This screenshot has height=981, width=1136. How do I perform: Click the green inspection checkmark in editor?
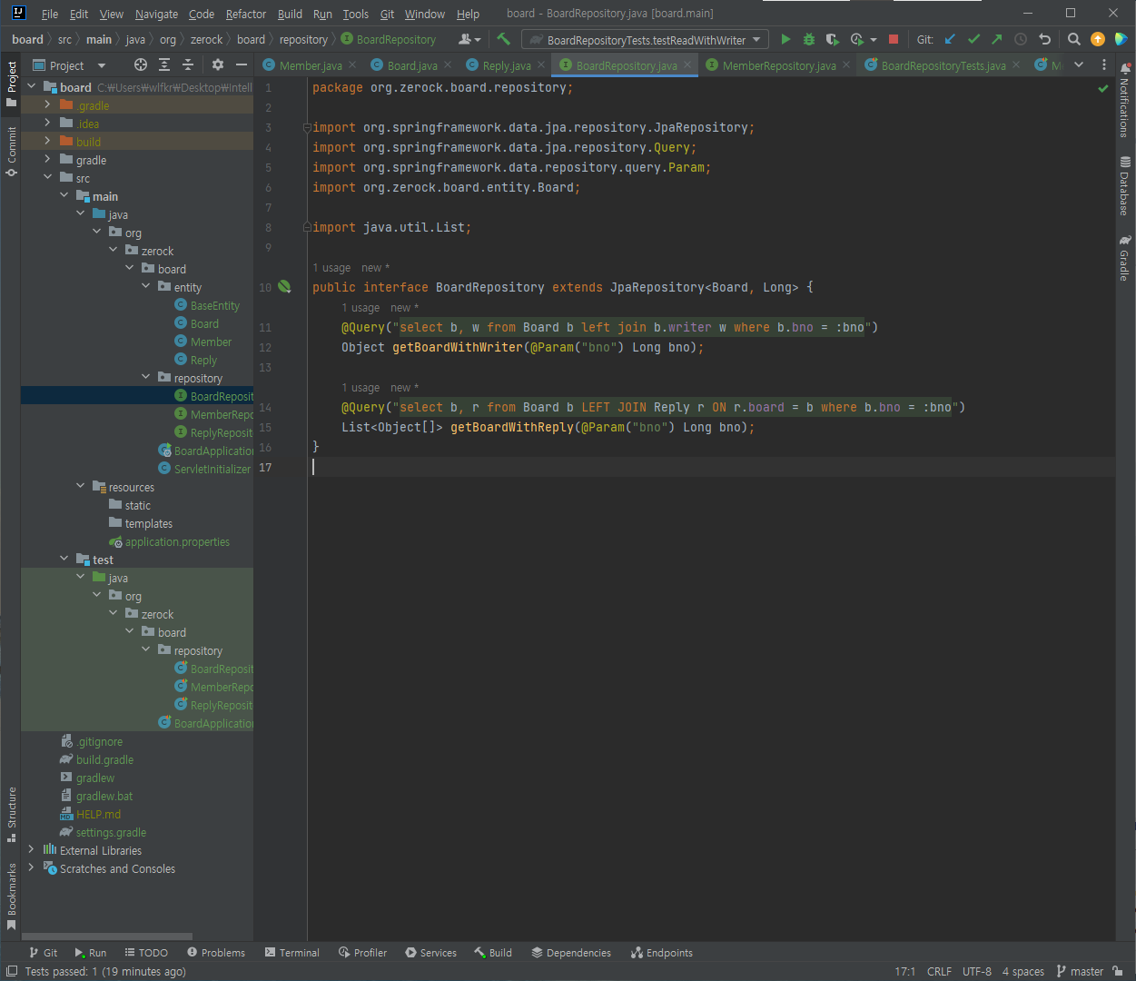click(1102, 88)
